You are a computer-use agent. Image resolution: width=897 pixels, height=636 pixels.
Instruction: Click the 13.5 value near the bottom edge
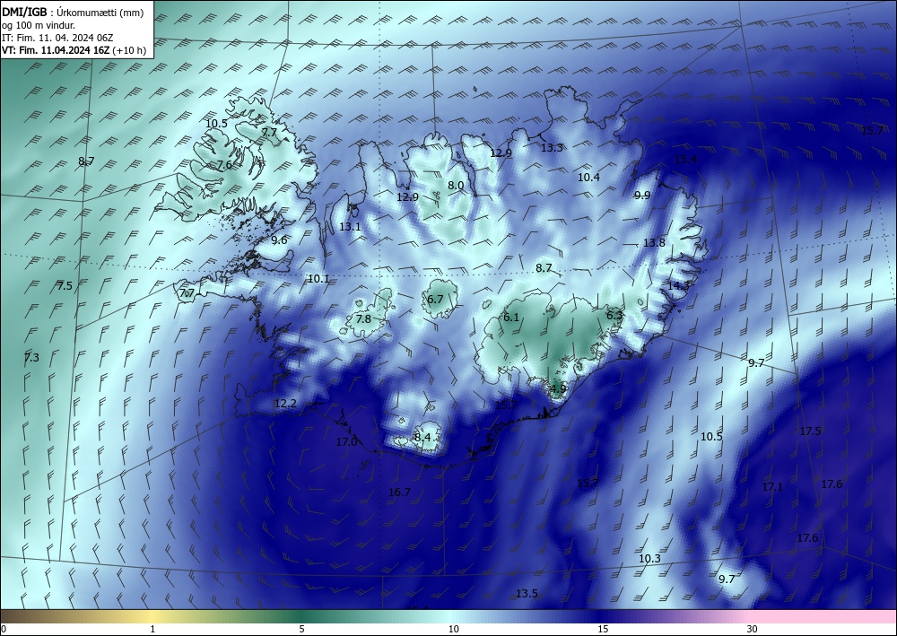[527, 594]
